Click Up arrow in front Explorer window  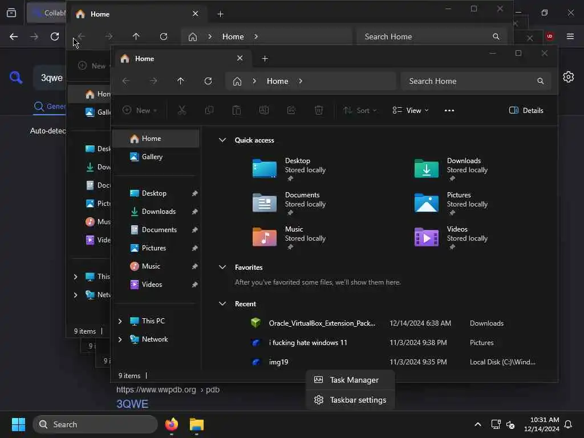(x=181, y=81)
